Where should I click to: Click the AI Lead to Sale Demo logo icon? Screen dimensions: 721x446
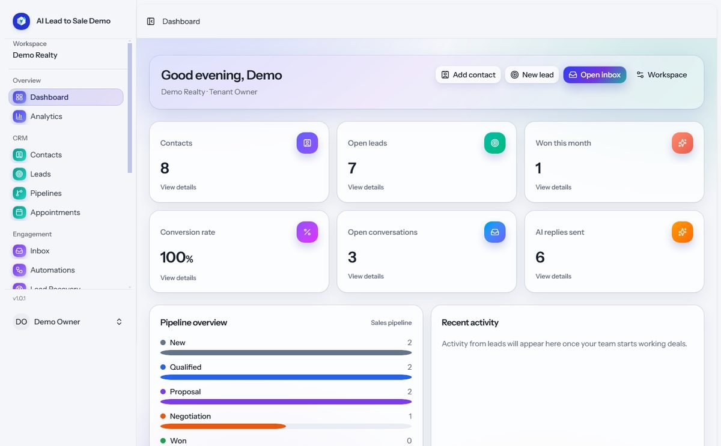21,21
